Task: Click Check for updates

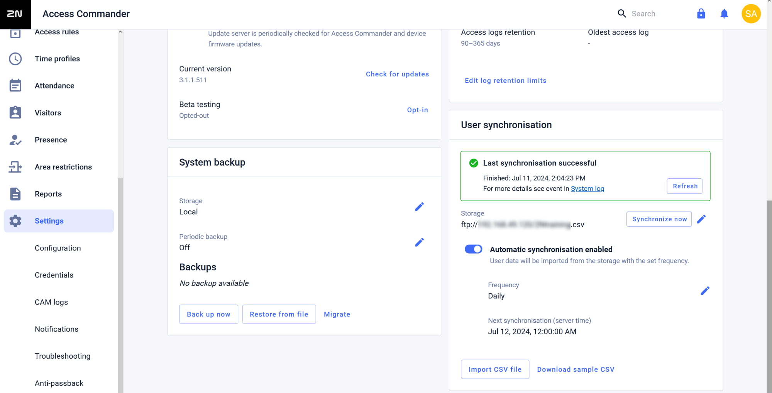Action: 397,74
